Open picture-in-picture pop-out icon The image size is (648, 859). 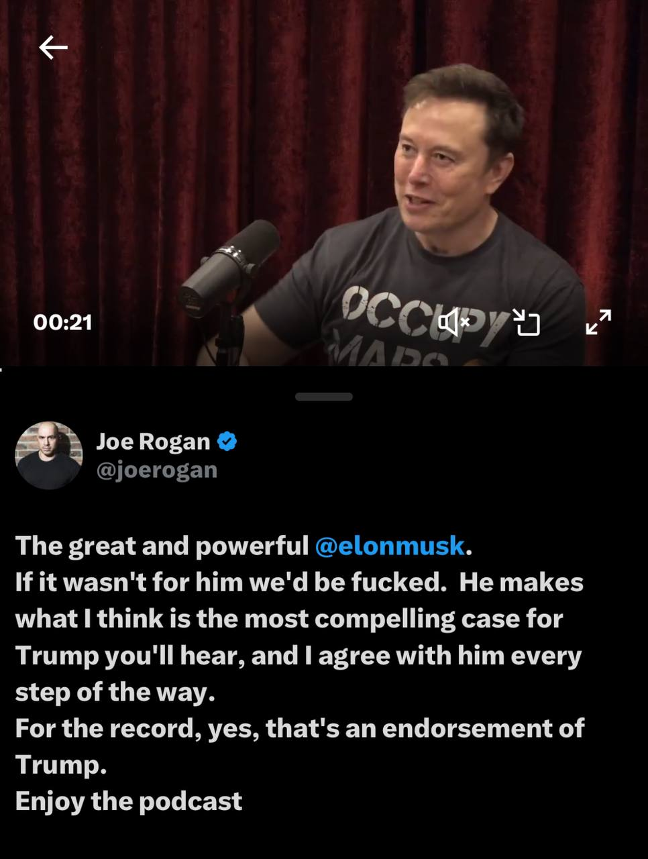point(527,322)
